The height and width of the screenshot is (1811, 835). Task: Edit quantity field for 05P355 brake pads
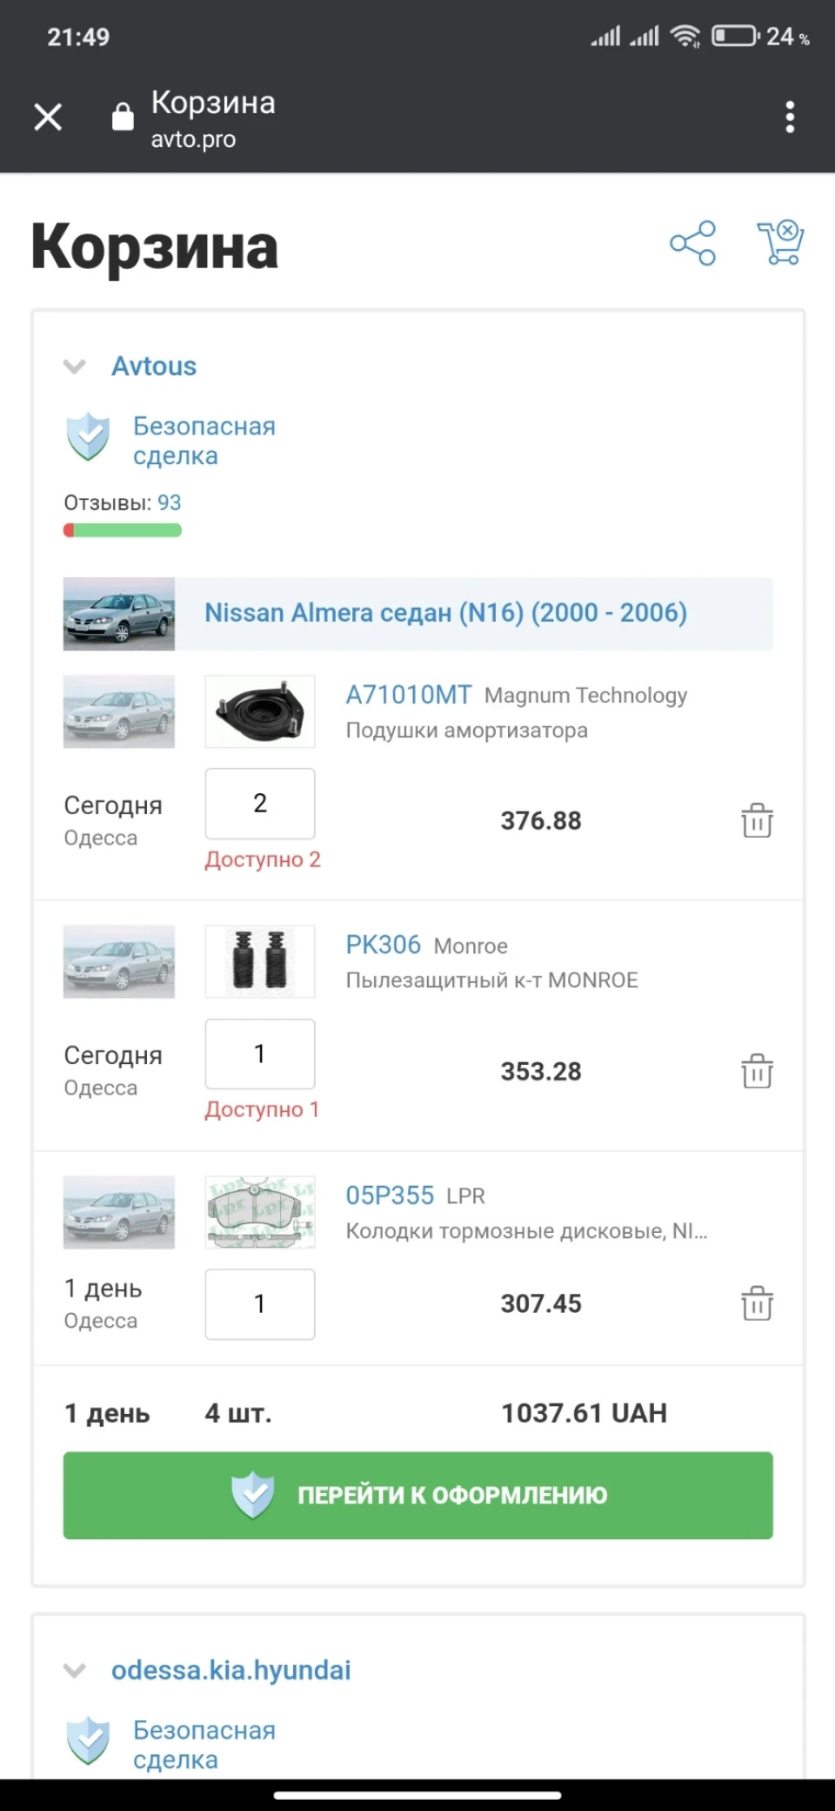pos(260,1304)
